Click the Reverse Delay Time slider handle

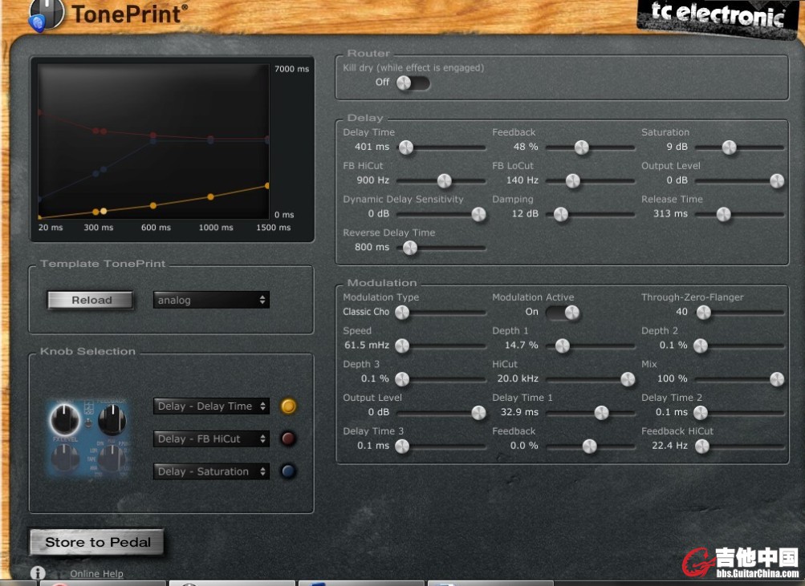click(x=410, y=249)
